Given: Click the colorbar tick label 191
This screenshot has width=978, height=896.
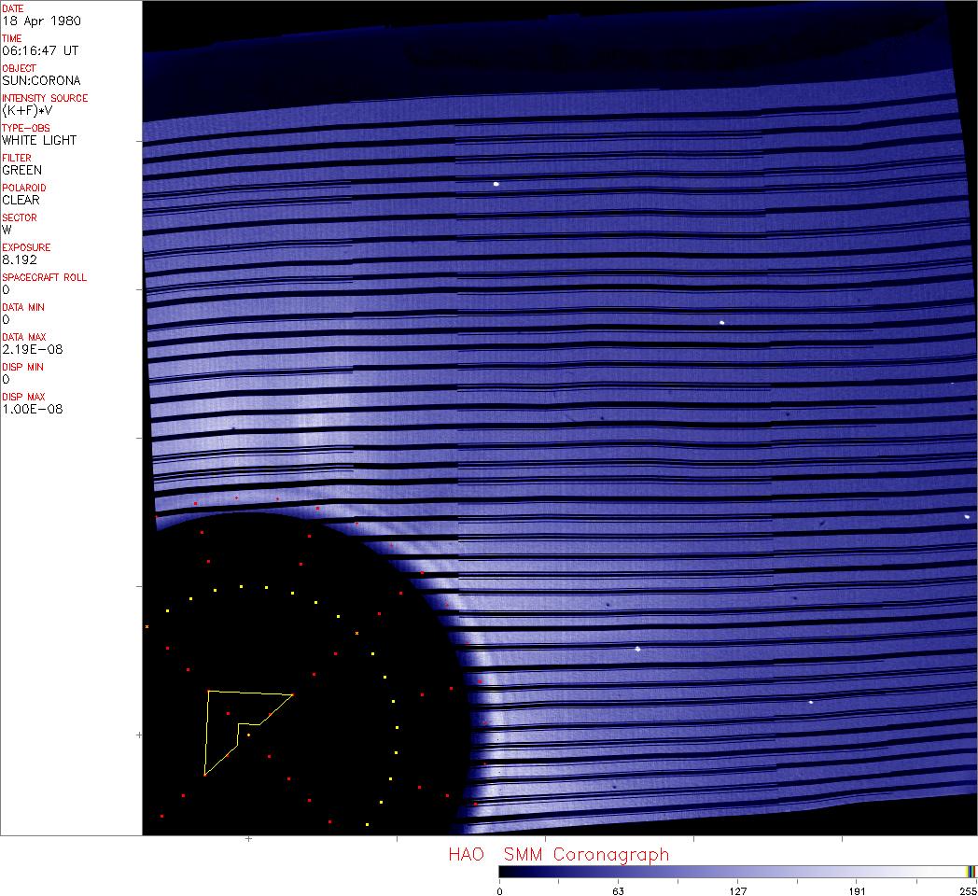Looking at the screenshot, I should tap(857, 890).
